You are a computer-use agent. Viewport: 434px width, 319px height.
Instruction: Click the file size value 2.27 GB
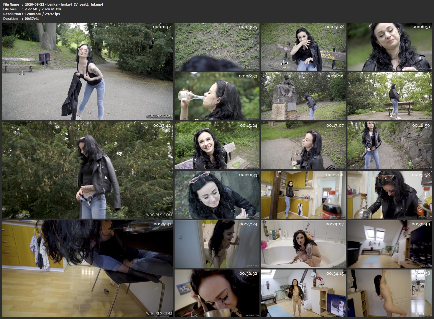pos(32,9)
